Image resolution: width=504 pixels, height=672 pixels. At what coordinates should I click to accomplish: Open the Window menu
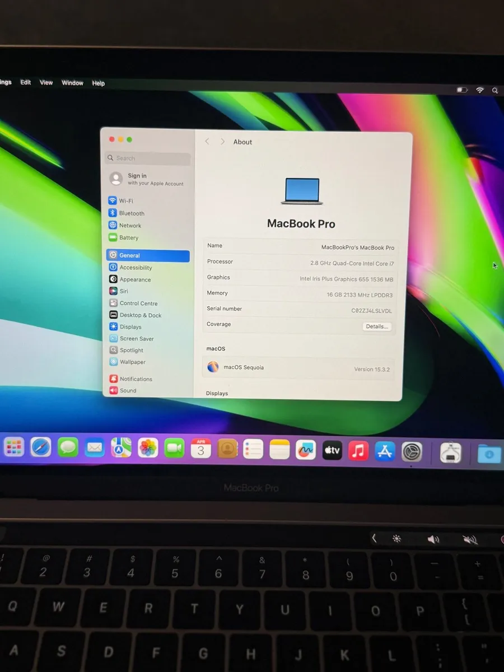pyautogui.click(x=72, y=83)
